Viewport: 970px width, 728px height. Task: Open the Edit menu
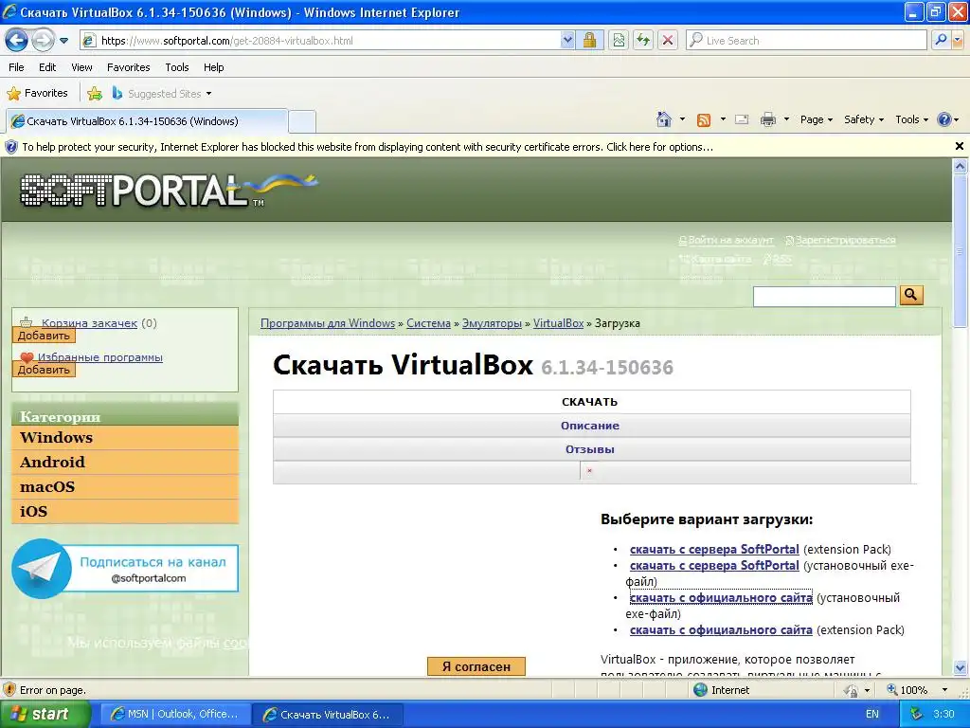47,67
